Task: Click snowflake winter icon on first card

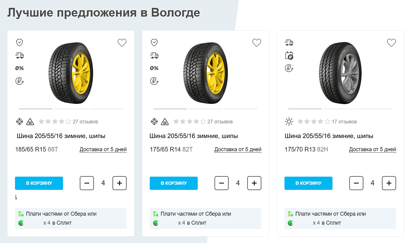Action: tap(19, 121)
